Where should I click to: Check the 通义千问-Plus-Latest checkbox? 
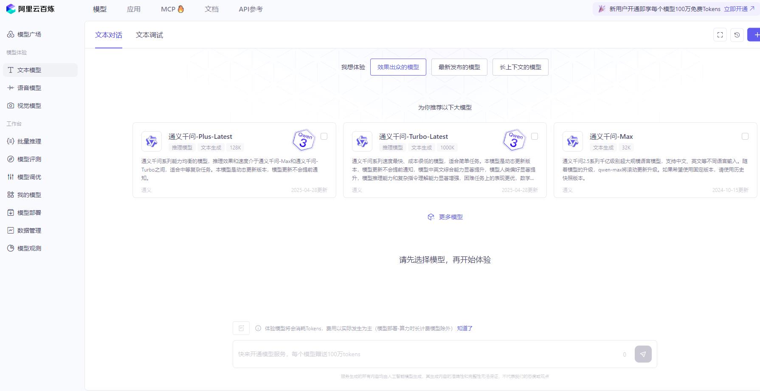tap(324, 136)
